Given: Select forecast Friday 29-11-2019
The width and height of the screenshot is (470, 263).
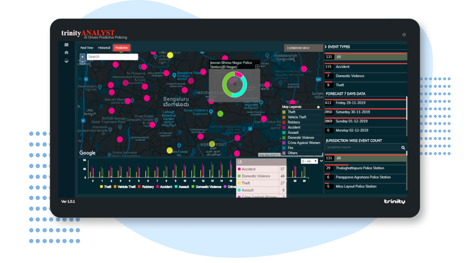Looking at the screenshot, I should [x=365, y=103].
